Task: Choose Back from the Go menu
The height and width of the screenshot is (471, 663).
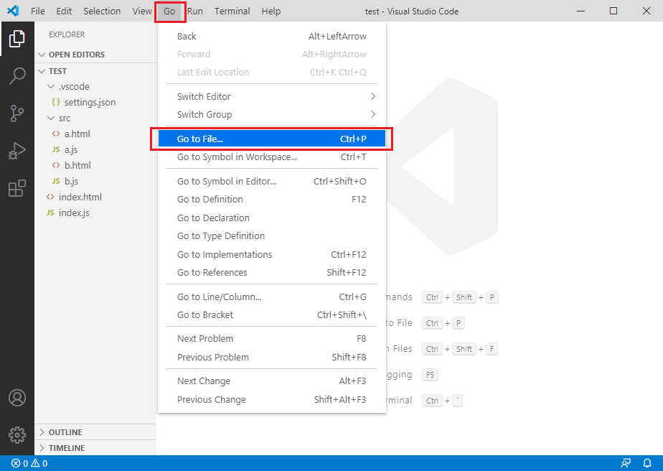Action: click(271, 37)
